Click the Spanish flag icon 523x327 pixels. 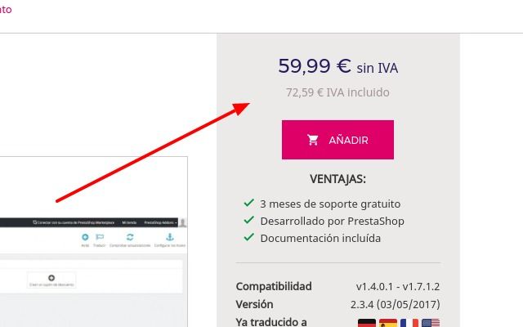[388, 323]
